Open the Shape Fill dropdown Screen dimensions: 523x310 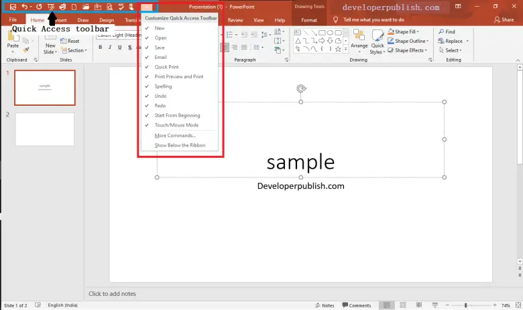click(x=404, y=31)
